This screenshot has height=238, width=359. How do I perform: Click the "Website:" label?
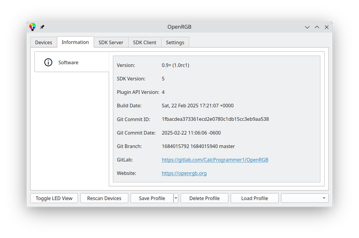coord(126,173)
